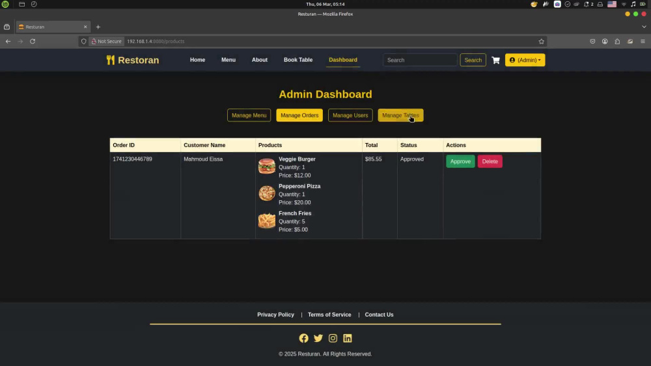Expand the list all tabs chevron
The image size is (651, 366).
tap(644, 27)
